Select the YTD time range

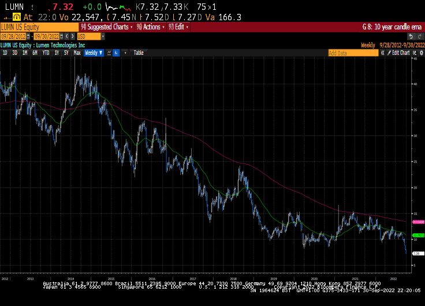point(46,53)
